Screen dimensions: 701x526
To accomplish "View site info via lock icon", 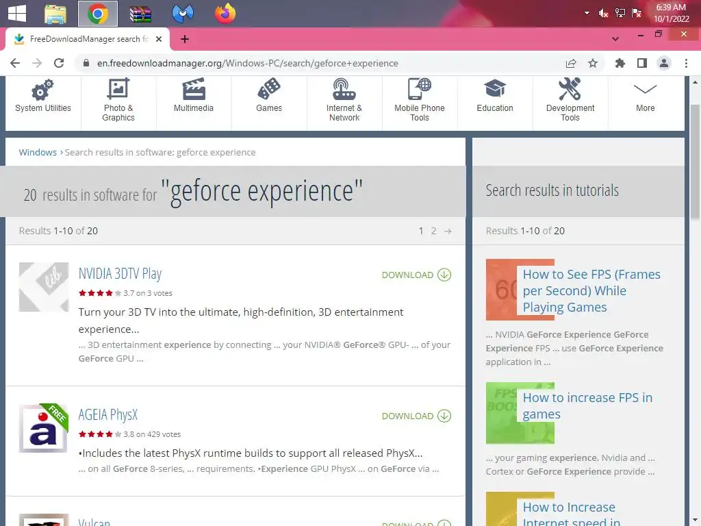I will [x=86, y=63].
